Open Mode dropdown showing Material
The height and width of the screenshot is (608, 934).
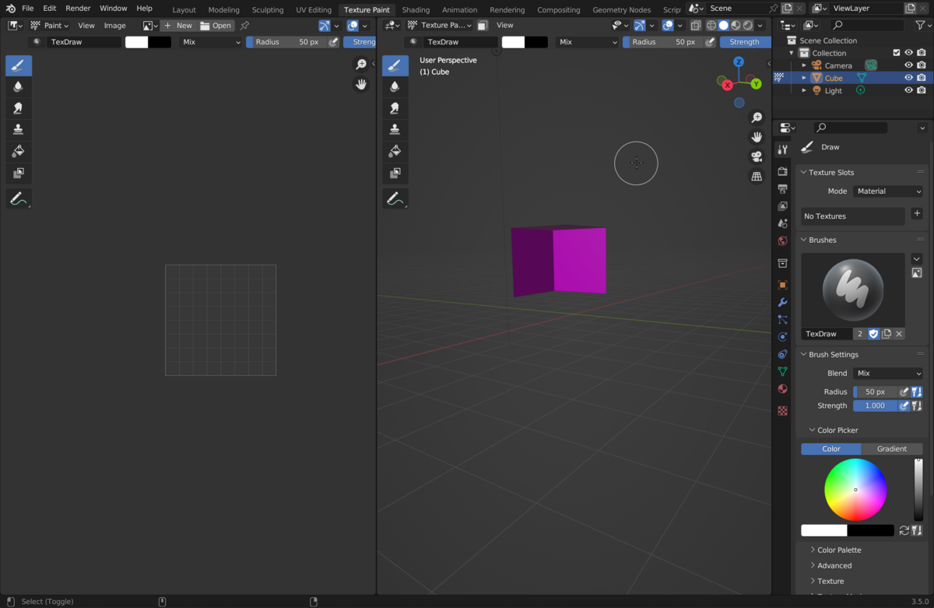pyautogui.click(x=888, y=192)
